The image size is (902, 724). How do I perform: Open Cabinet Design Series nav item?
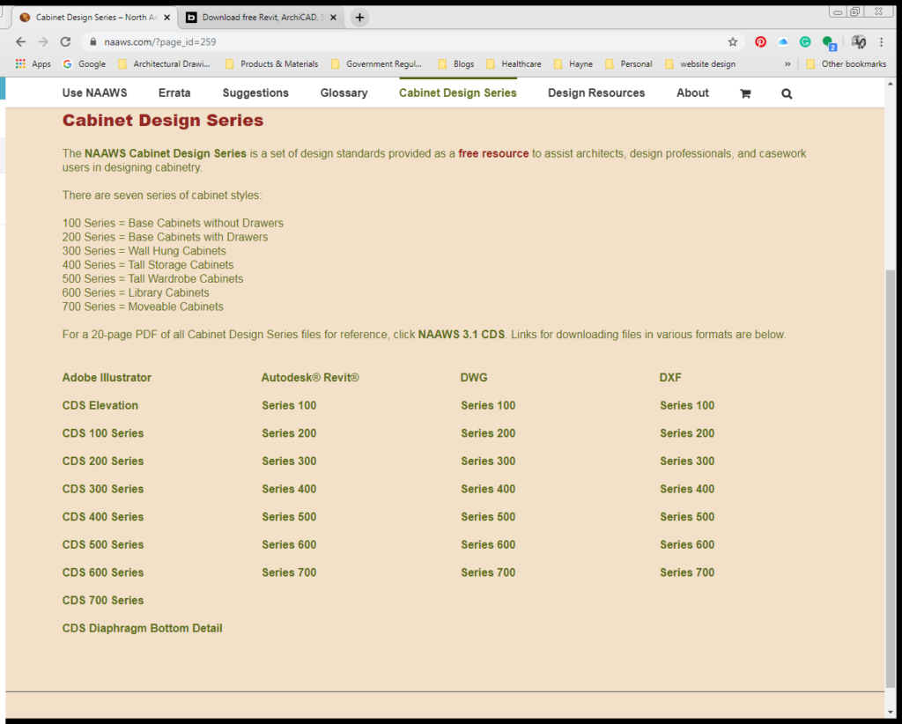458,93
